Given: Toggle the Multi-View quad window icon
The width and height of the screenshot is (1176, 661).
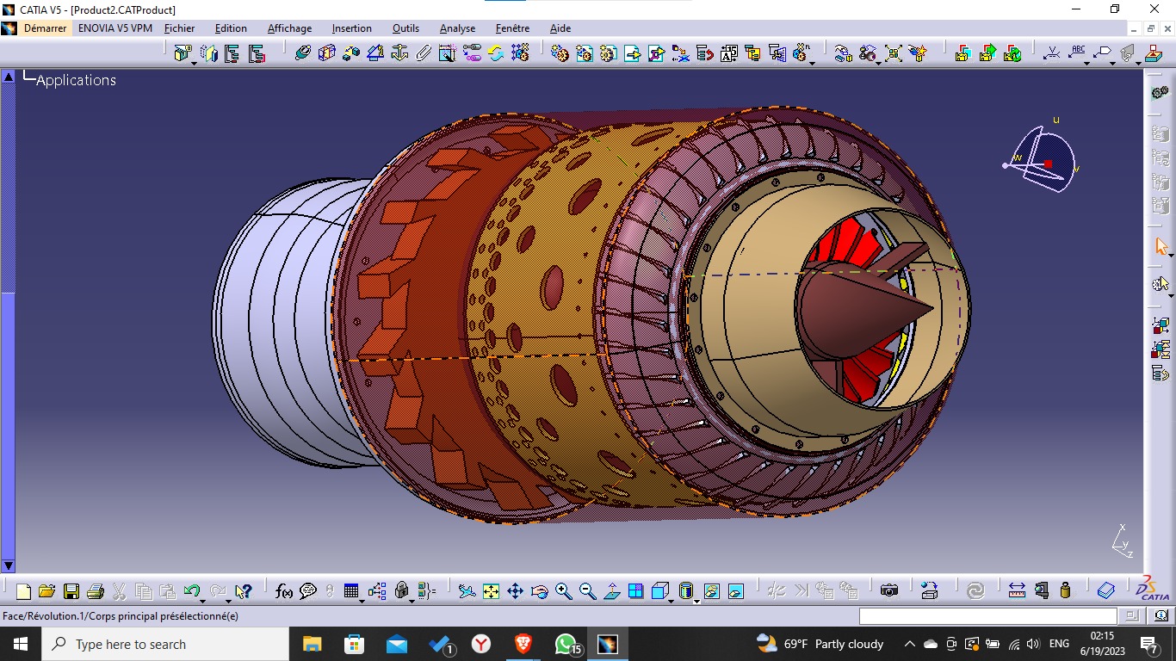Looking at the screenshot, I should (x=635, y=591).
